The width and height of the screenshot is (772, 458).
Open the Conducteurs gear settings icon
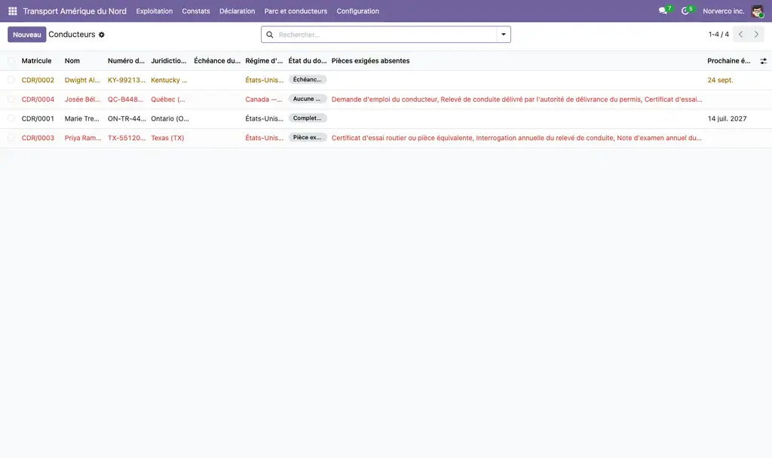tap(102, 35)
